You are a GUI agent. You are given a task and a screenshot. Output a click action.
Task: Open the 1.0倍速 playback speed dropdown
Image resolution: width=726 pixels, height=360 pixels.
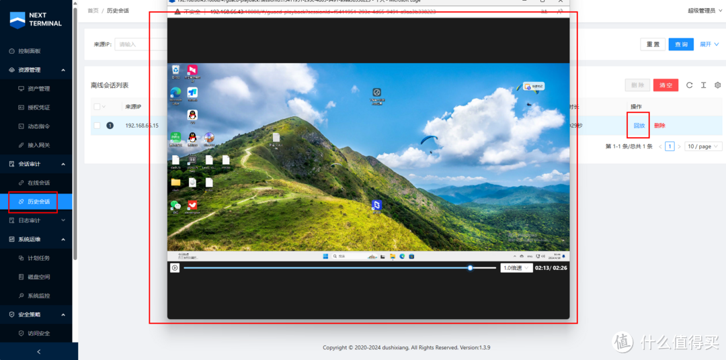coord(516,268)
